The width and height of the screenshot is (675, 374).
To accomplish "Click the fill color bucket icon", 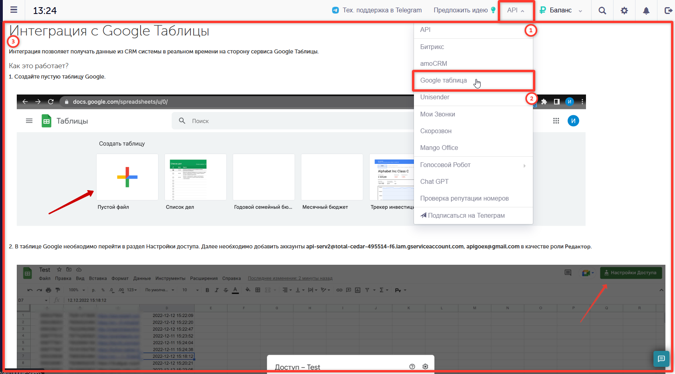I will [248, 290].
